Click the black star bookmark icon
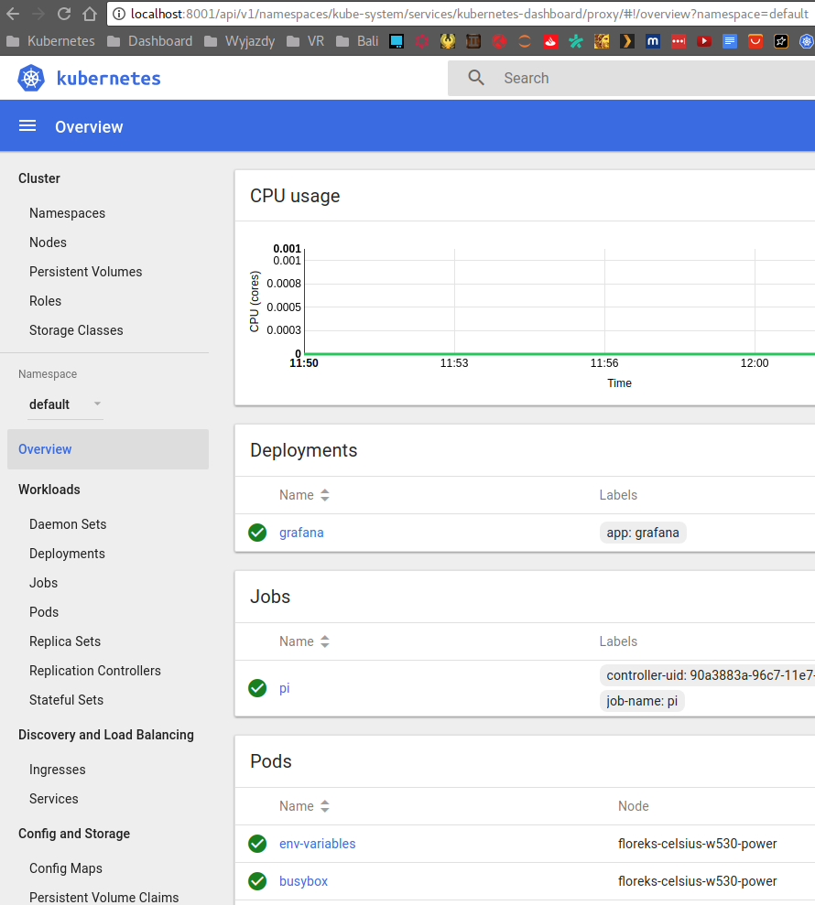This screenshot has height=905, width=815. (781, 41)
